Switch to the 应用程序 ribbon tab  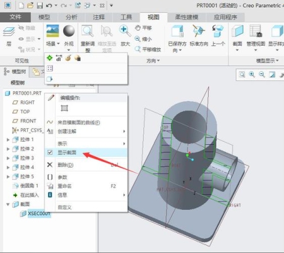pyautogui.click(x=225, y=17)
